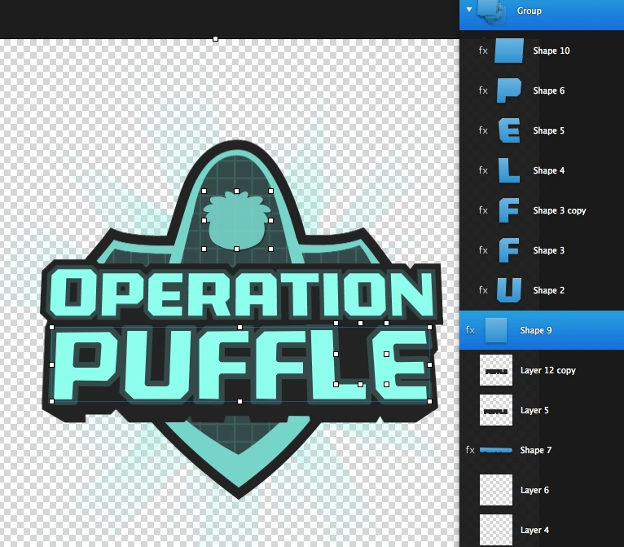
Task: Open fx effects on Shape 9
Action: (x=470, y=330)
